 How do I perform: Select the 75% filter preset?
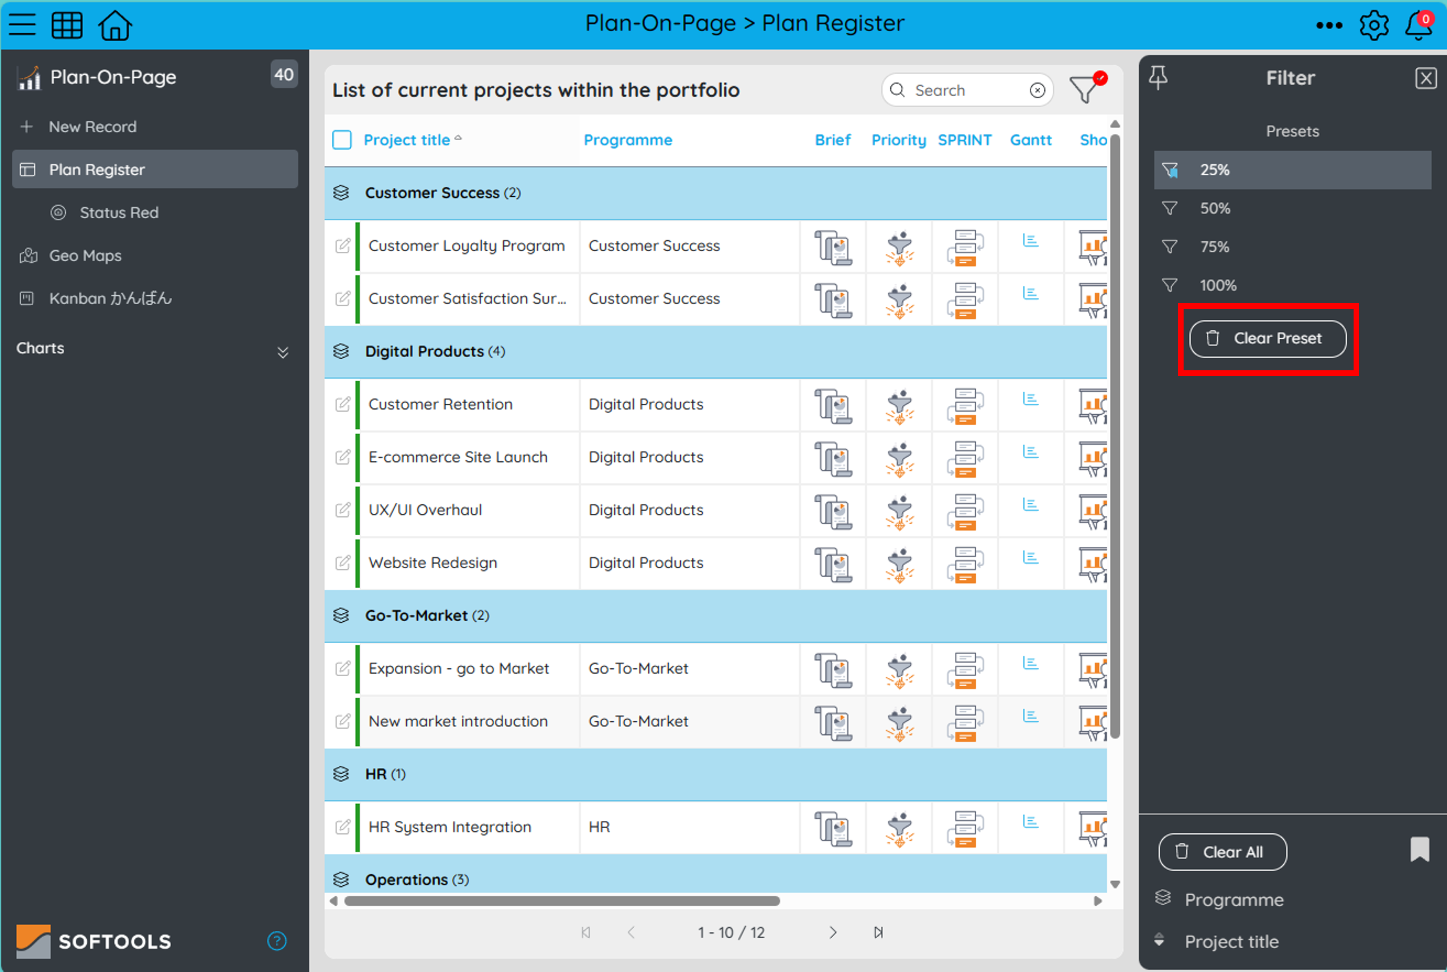coord(1292,247)
